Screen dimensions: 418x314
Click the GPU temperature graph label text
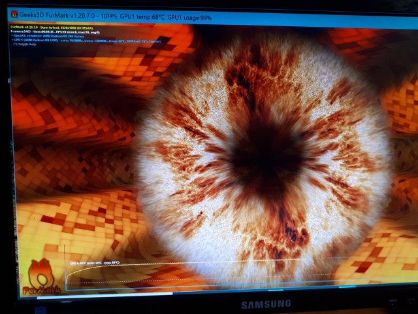click(94, 263)
